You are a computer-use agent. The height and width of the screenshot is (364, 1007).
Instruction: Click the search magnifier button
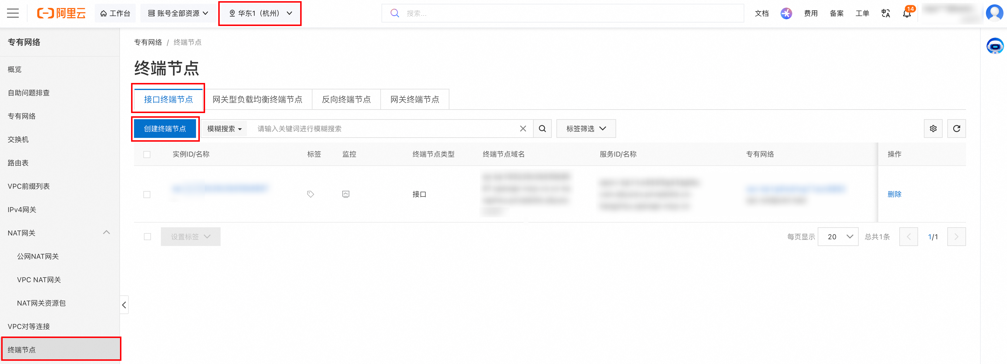click(x=542, y=129)
